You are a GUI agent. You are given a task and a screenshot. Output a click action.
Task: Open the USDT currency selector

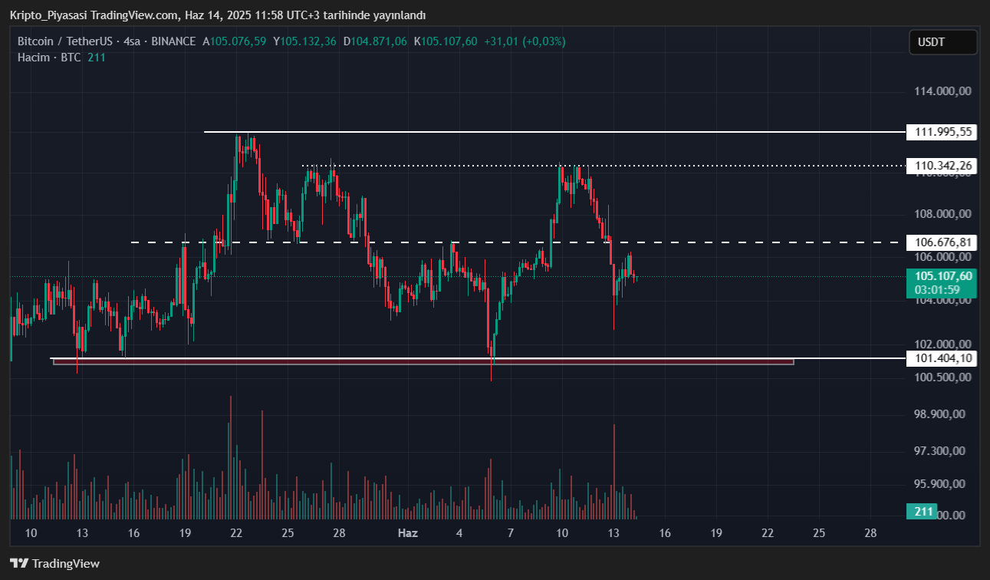click(x=942, y=42)
